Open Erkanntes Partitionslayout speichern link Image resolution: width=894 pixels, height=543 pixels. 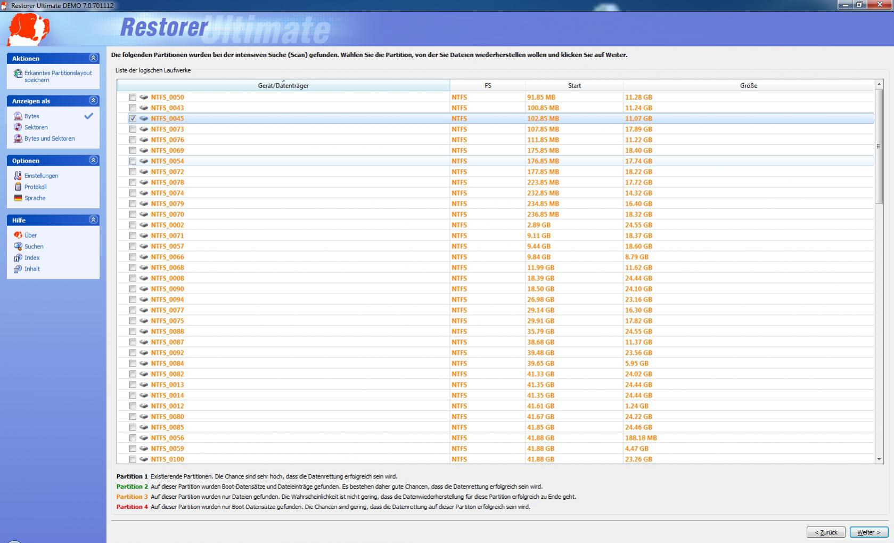tap(58, 77)
